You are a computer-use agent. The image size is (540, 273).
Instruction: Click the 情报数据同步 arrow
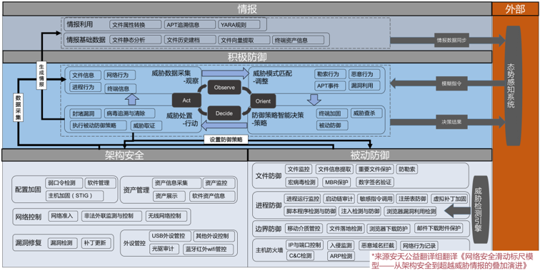(x=448, y=40)
